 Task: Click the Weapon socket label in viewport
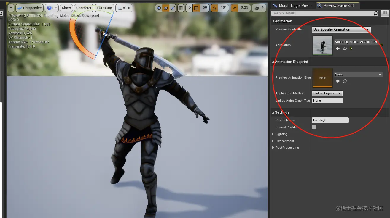[x=110, y=35]
